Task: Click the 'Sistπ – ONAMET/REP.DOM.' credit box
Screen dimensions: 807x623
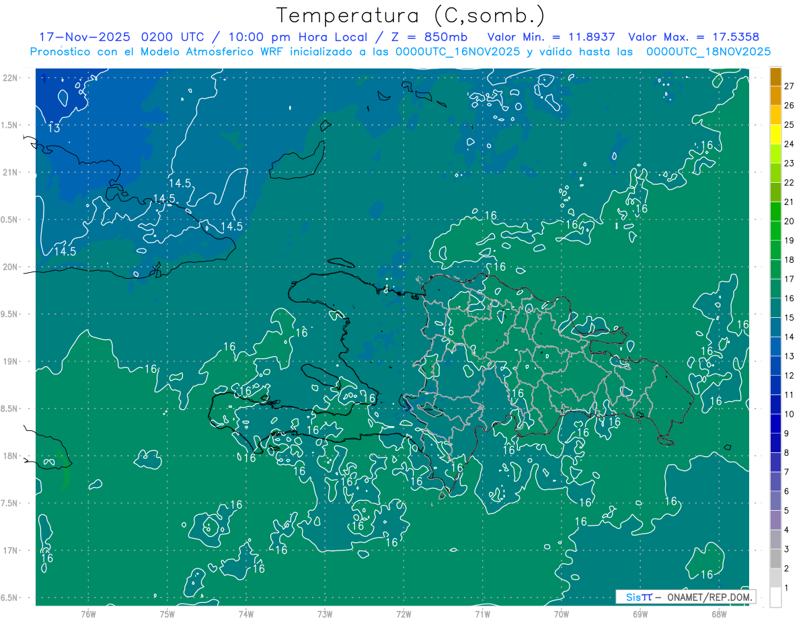Action: click(x=685, y=597)
